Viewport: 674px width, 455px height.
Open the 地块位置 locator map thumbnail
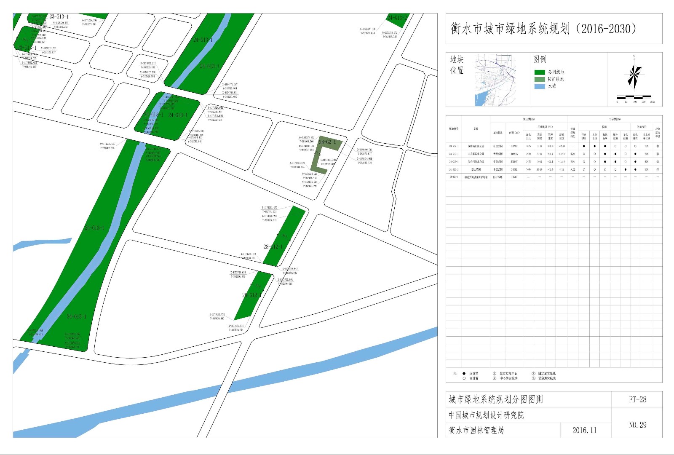coord(495,80)
